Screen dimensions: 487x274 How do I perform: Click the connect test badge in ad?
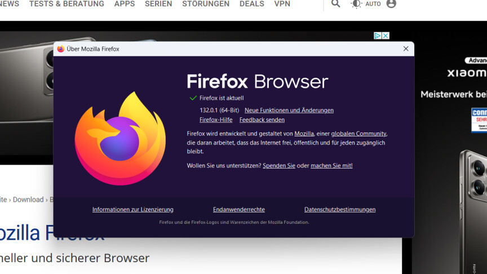(x=479, y=120)
